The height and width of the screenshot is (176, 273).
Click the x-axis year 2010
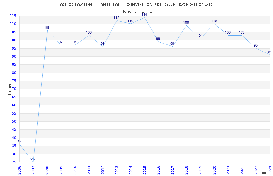(x=75, y=170)
